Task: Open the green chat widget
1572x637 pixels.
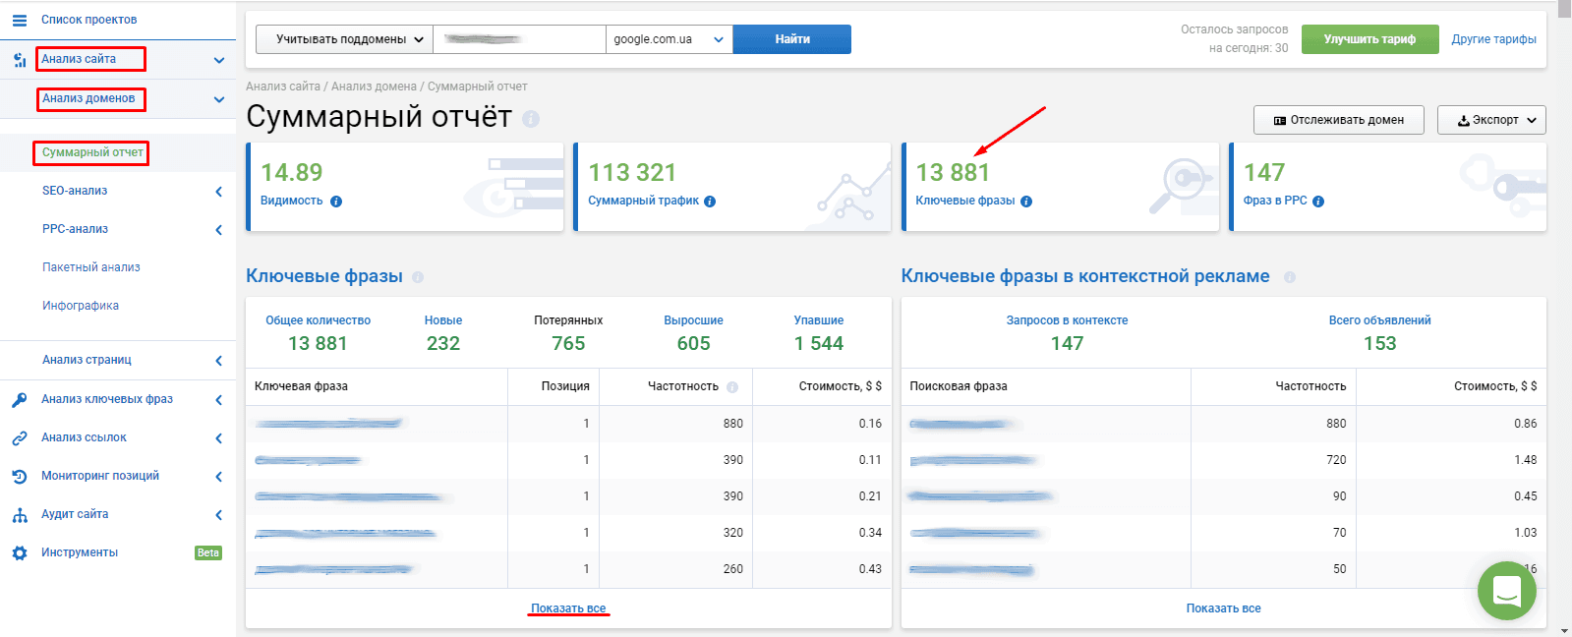Action: (1506, 591)
